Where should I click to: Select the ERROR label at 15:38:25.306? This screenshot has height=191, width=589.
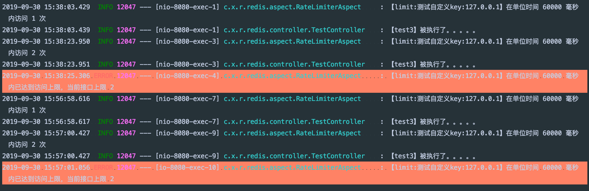[103, 76]
